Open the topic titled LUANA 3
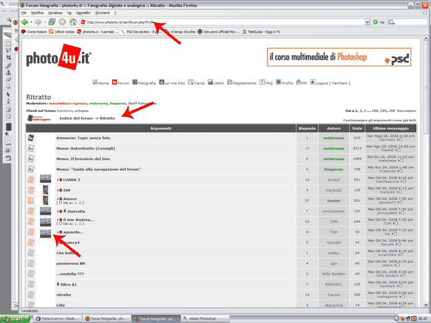Screen dimensions: 431x323 coord(71,180)
